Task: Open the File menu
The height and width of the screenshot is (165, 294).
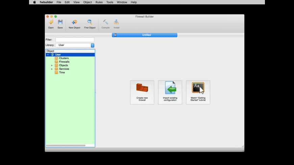Action: 59,2
